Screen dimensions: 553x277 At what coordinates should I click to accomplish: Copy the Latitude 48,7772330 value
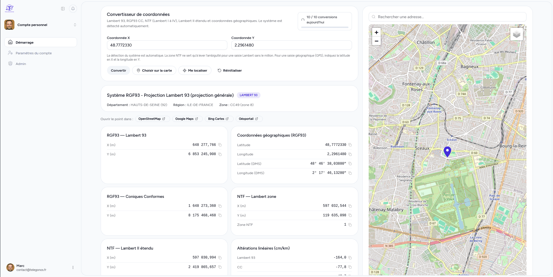click(350, 145)
